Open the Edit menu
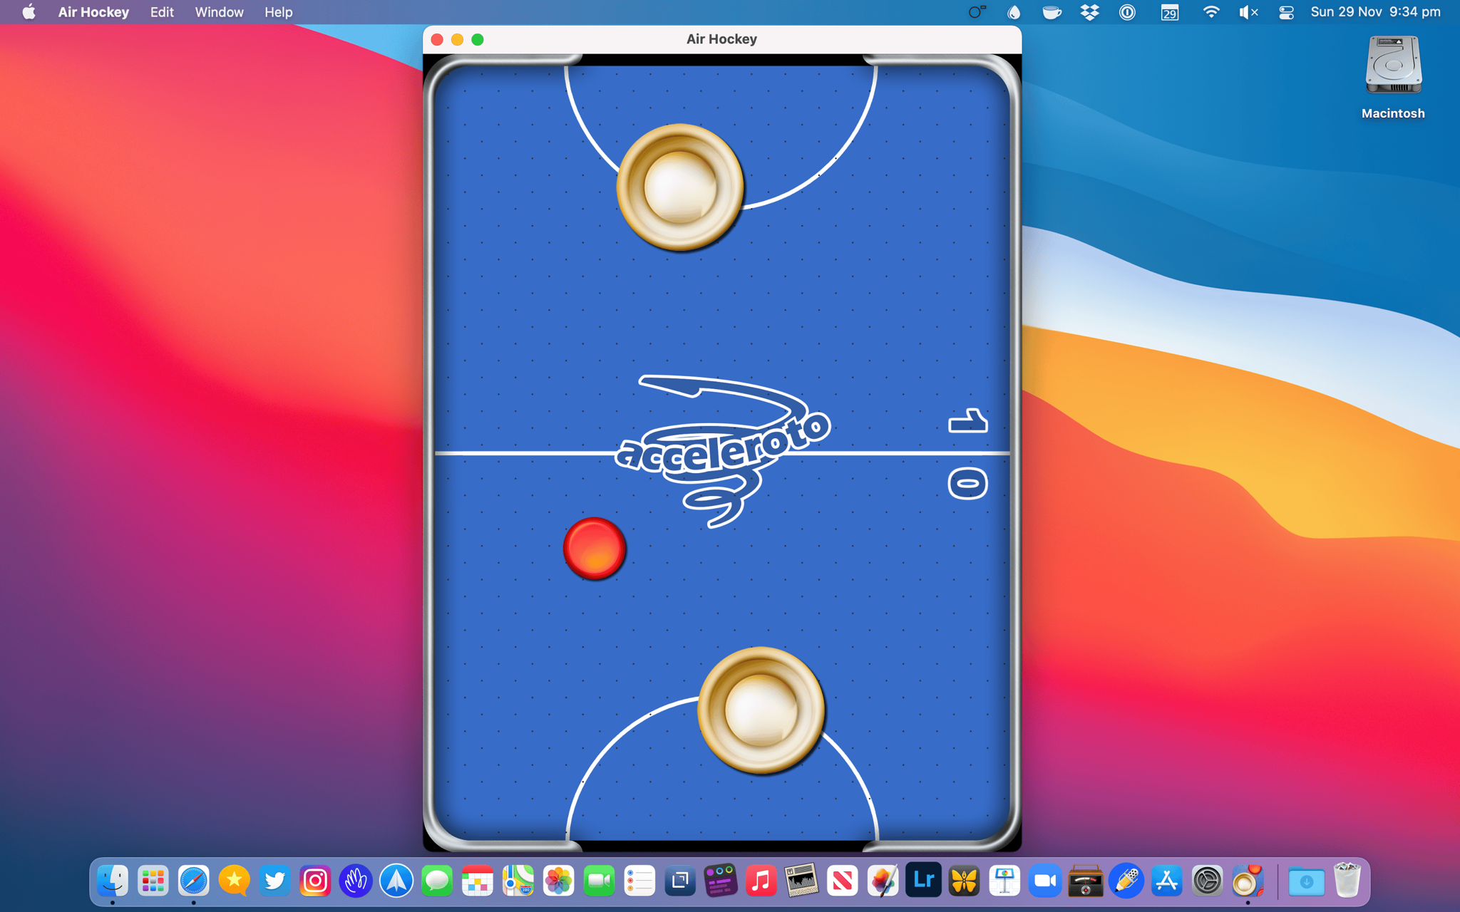 pyautogui.click(x=162, y=12)
